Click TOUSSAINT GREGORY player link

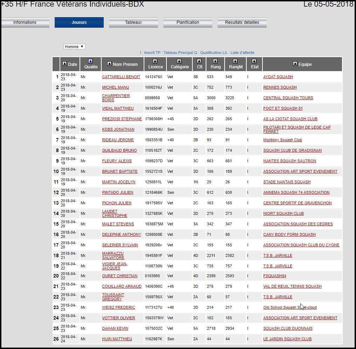point(113,297)
